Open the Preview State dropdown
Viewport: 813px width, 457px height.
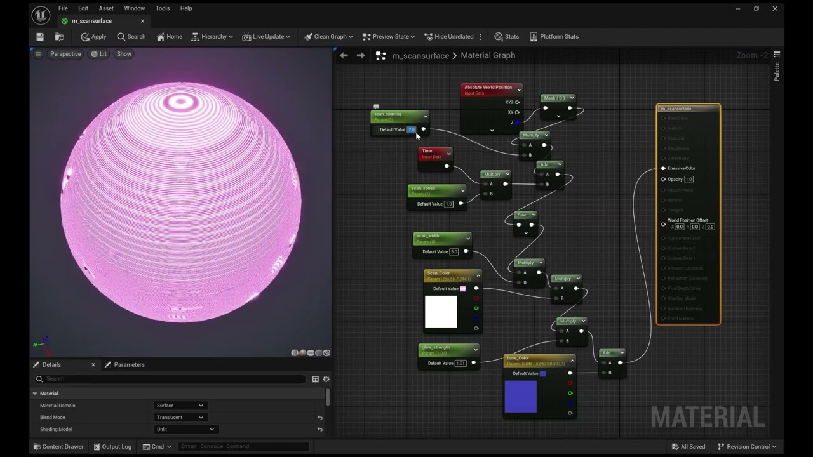[388, 37]
